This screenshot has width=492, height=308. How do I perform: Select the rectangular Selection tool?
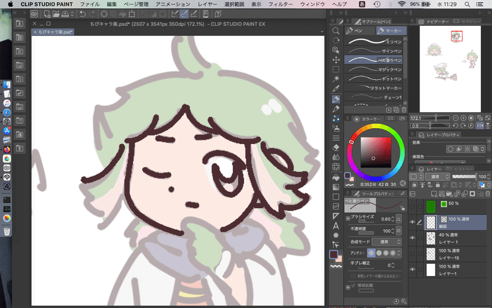click(336, 69)
